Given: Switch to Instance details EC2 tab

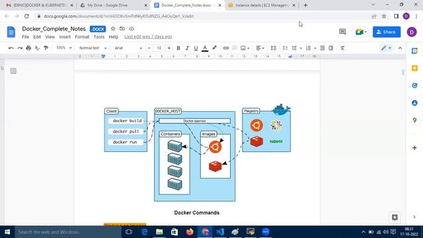Looking at the screenshot, I should click(x=262, y=5).
